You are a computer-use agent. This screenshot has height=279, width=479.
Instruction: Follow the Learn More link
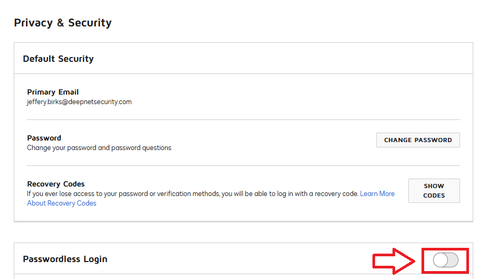[377, 194]
